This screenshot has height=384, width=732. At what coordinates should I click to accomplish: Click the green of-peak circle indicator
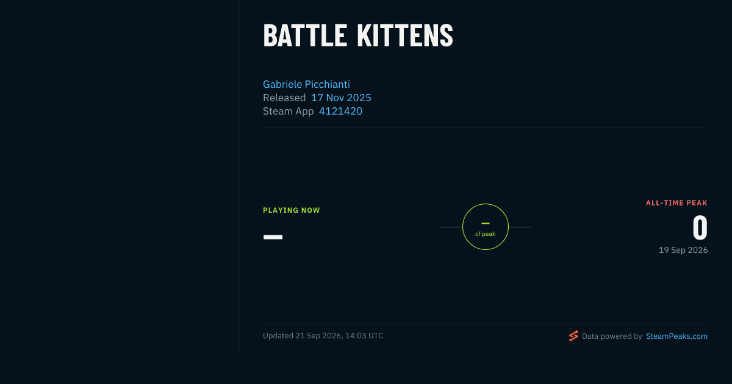486,227
